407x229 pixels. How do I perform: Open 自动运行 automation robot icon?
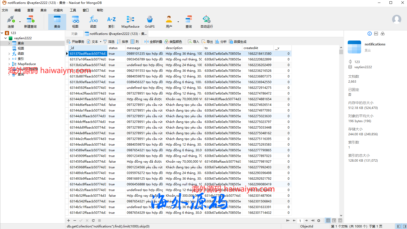(x=206, y=22)
